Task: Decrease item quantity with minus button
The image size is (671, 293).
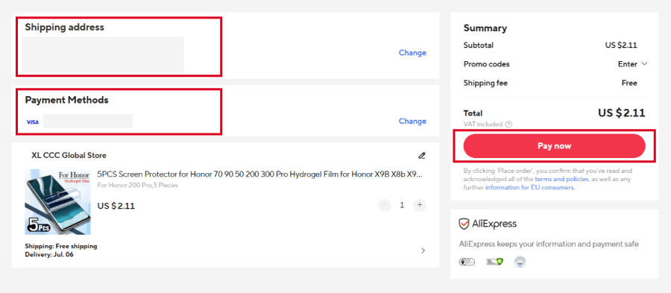Action: pyautogui.click(x=384, y=205)
